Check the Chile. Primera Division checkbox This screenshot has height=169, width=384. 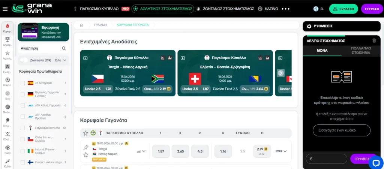[22, 139]
